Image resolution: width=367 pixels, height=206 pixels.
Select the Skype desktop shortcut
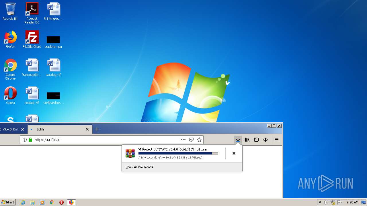[10, 119]
